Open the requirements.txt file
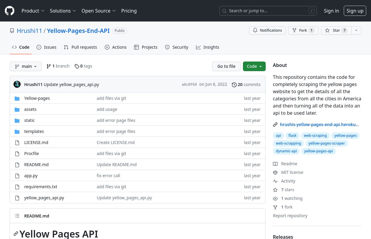371x239 pixels. (x=41, y=187)
